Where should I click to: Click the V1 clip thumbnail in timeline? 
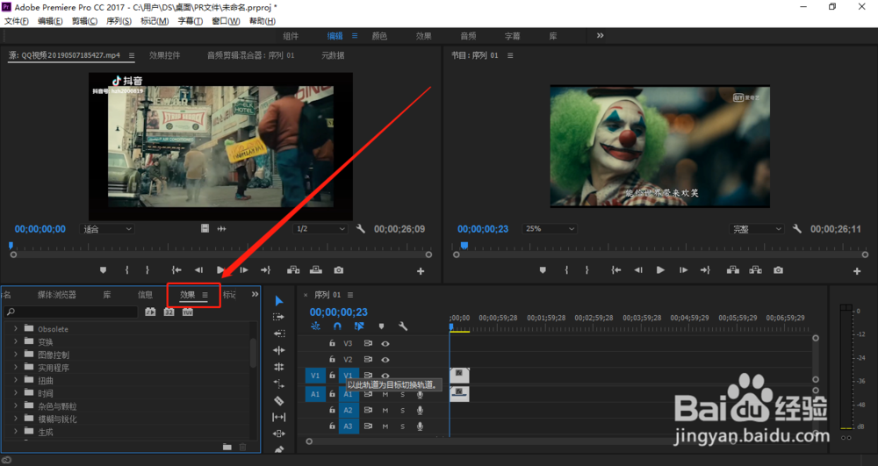point(459,376)
